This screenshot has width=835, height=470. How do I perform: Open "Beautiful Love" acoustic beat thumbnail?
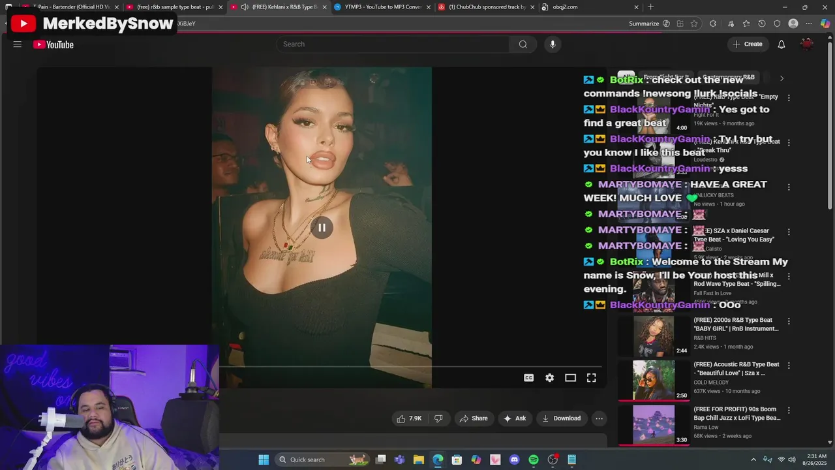(x=654, y=381)
